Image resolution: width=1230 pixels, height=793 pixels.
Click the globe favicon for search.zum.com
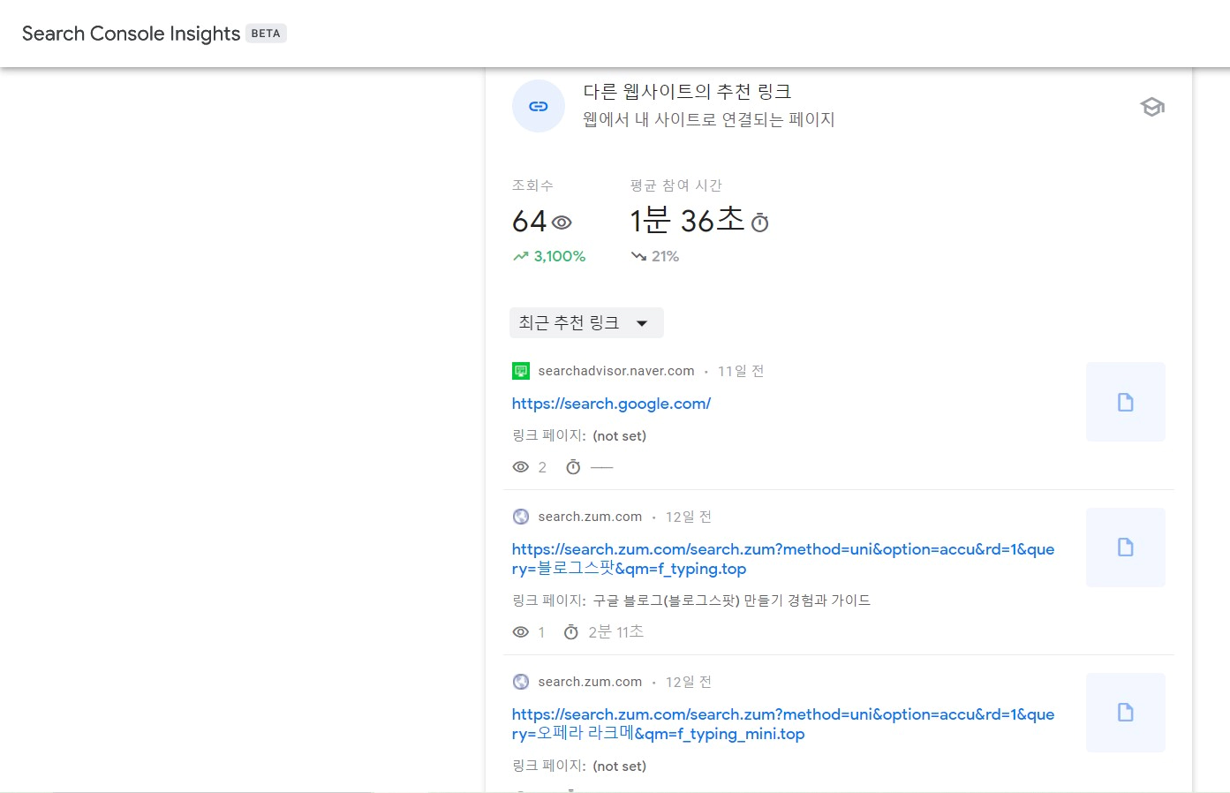coord(520,517)
